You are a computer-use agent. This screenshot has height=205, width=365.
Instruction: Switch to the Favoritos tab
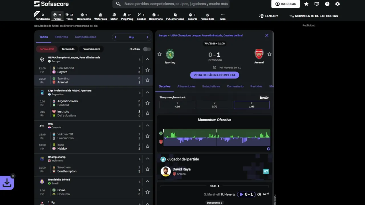coord(61,37)
